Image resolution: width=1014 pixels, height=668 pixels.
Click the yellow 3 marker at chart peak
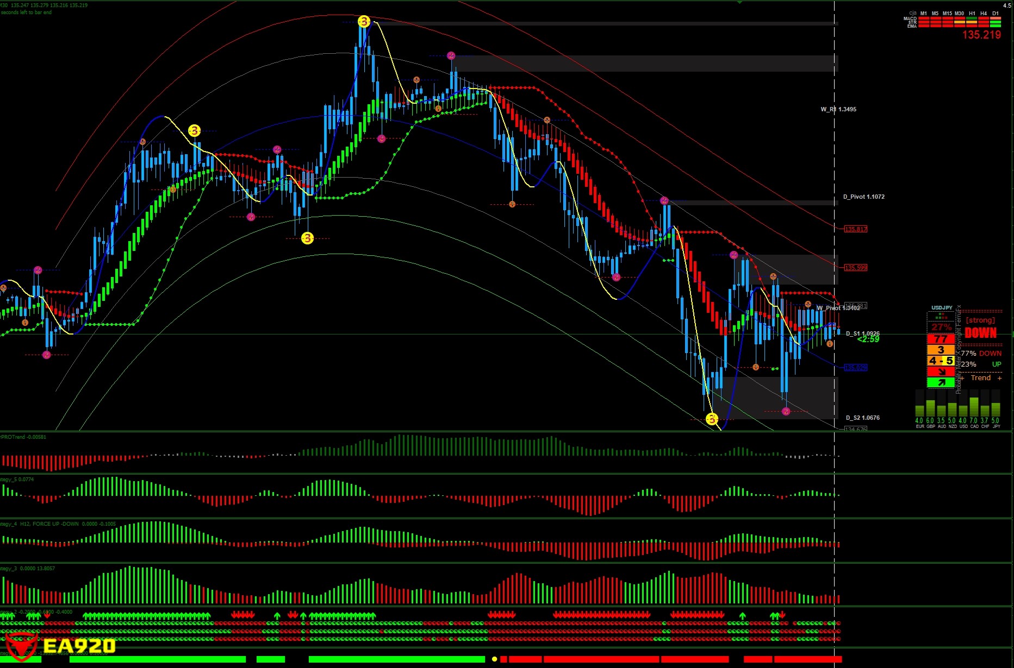point(364,22)
